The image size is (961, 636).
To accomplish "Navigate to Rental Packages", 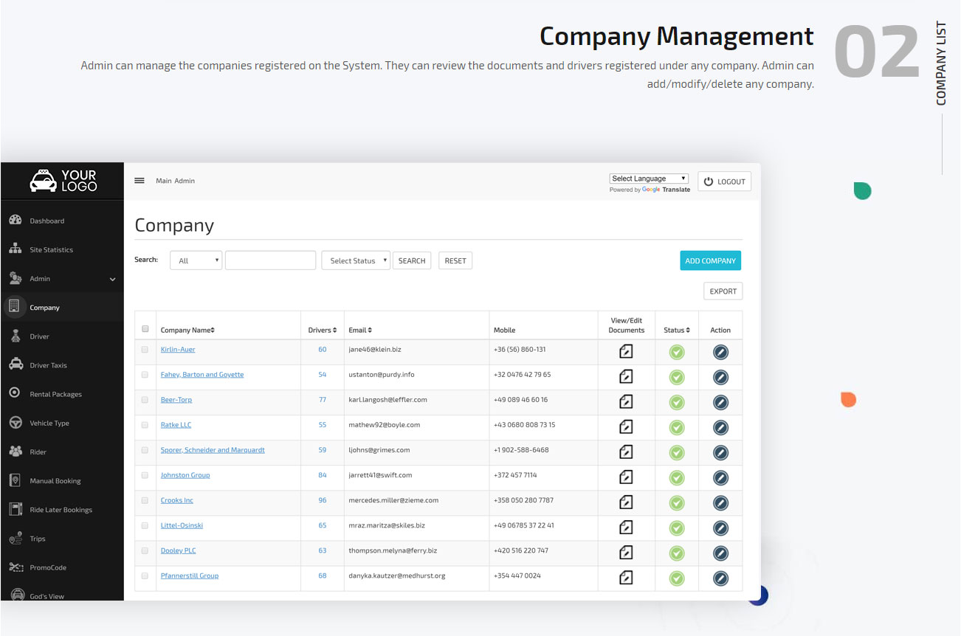I will pos(55,393).
